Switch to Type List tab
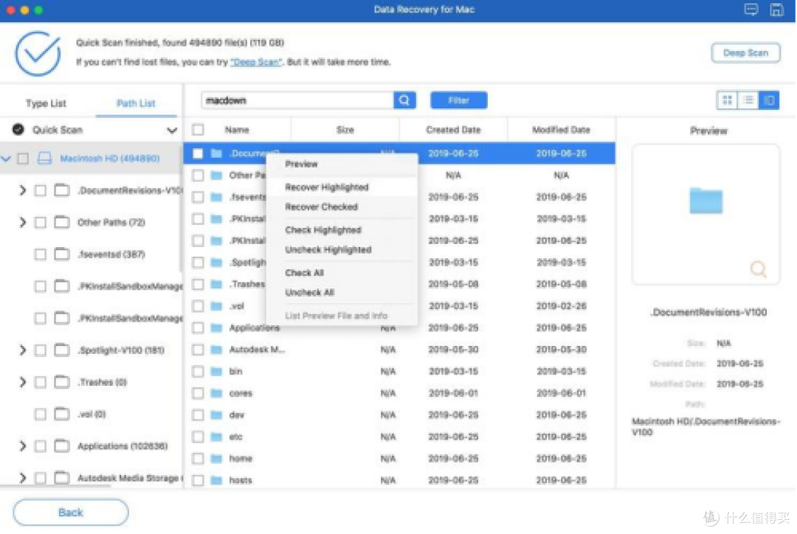 pos(46,103)
